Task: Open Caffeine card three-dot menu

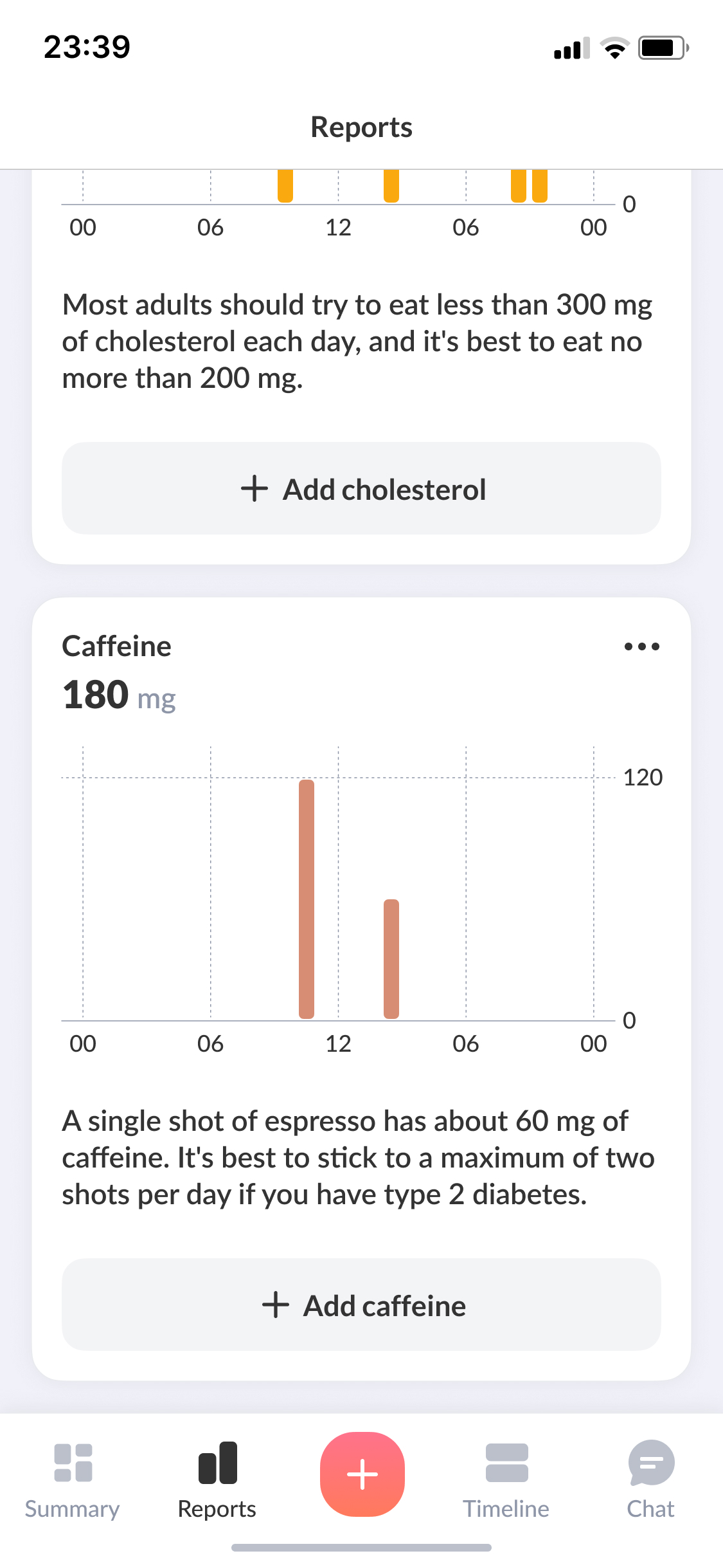Action: [x=641, y=646]
